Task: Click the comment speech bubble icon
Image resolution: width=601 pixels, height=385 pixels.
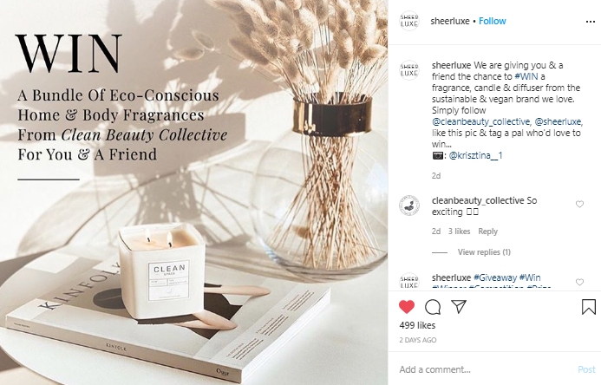Action: (433, 307)
